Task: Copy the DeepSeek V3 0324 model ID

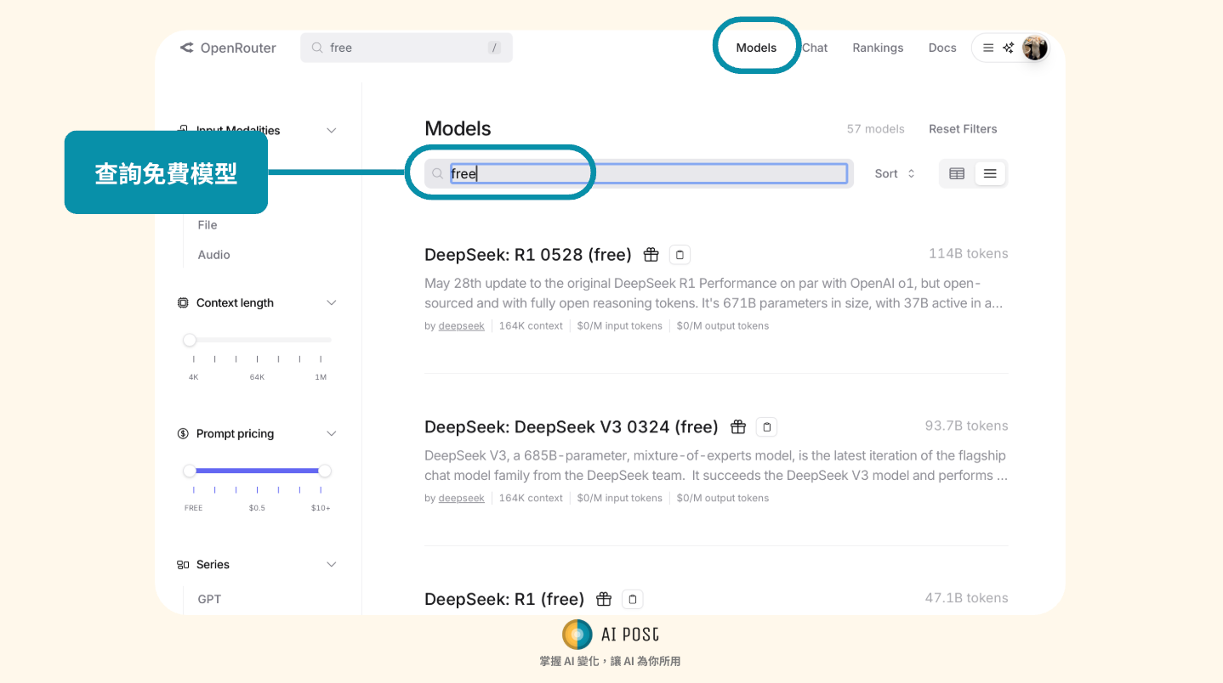Action: click(x=766, y=426)
